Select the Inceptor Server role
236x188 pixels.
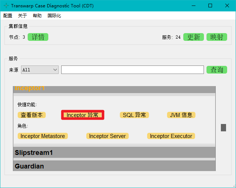coord(107,136)
